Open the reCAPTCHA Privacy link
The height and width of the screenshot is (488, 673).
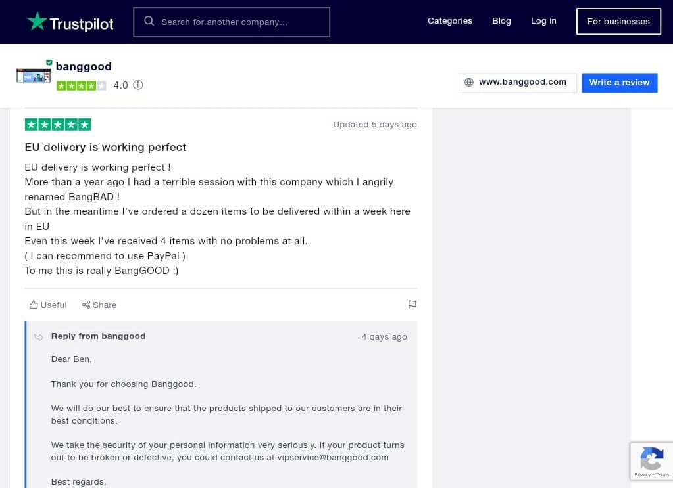pos(642,474)
